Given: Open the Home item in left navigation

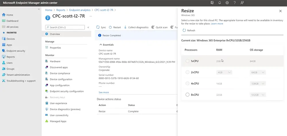Looking at the screenshot, I should tap(7, 15).
